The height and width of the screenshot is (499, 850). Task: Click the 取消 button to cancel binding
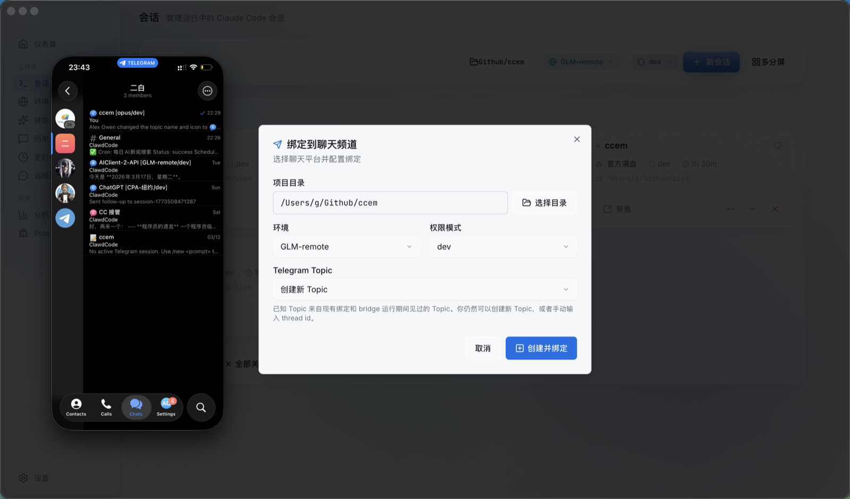pyautogui.click(x=482, y=348)
